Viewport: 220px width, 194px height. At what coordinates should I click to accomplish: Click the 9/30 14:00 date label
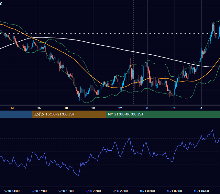pyautogui.click(x=12, y=191)
